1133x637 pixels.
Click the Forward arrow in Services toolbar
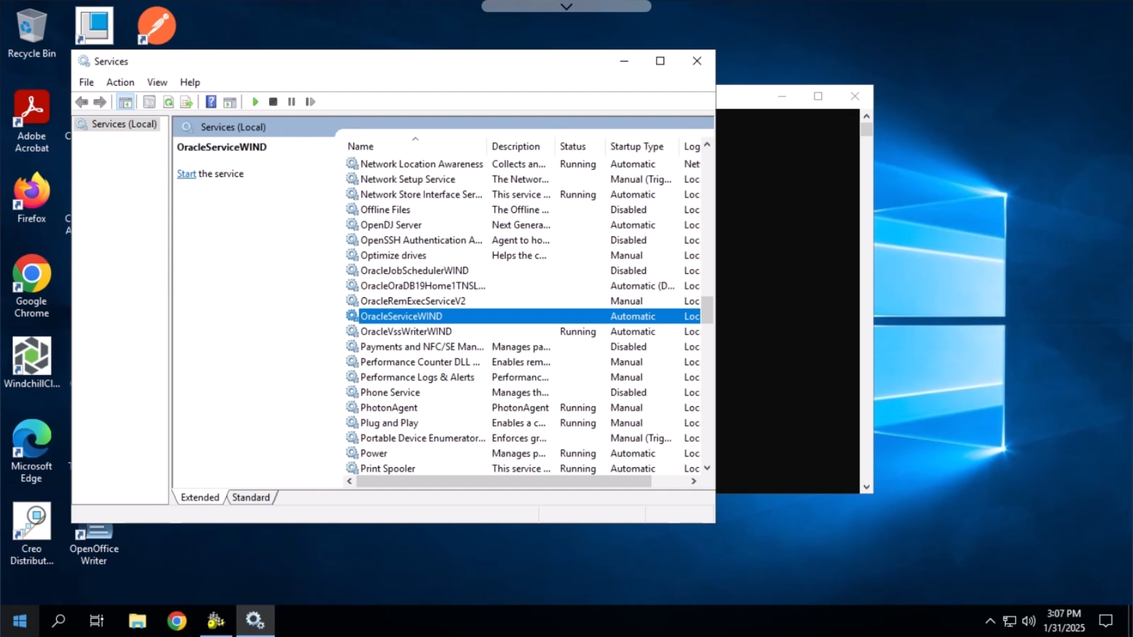[100, 102]
